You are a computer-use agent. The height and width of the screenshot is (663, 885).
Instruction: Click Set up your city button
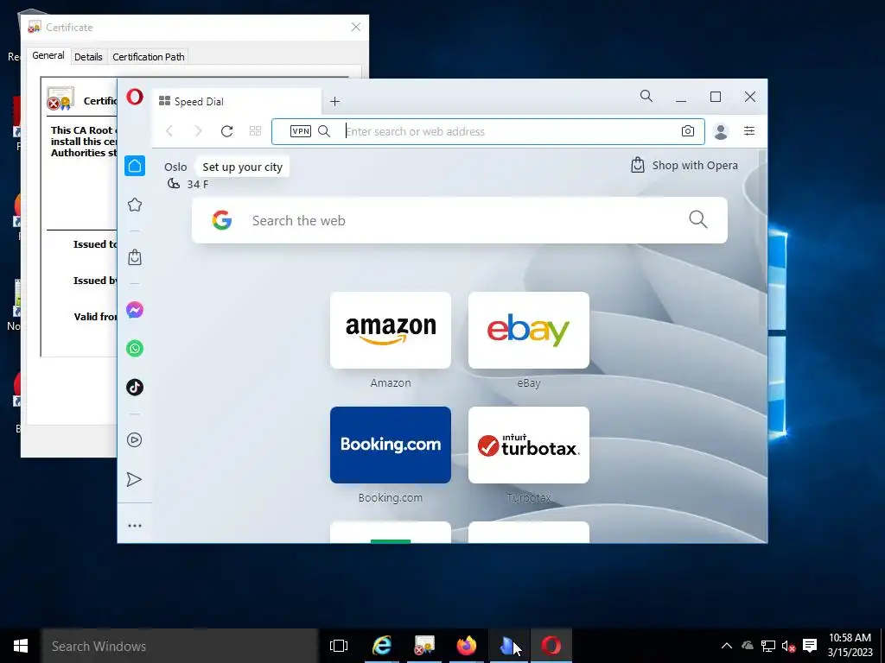(x=242, y=167)
